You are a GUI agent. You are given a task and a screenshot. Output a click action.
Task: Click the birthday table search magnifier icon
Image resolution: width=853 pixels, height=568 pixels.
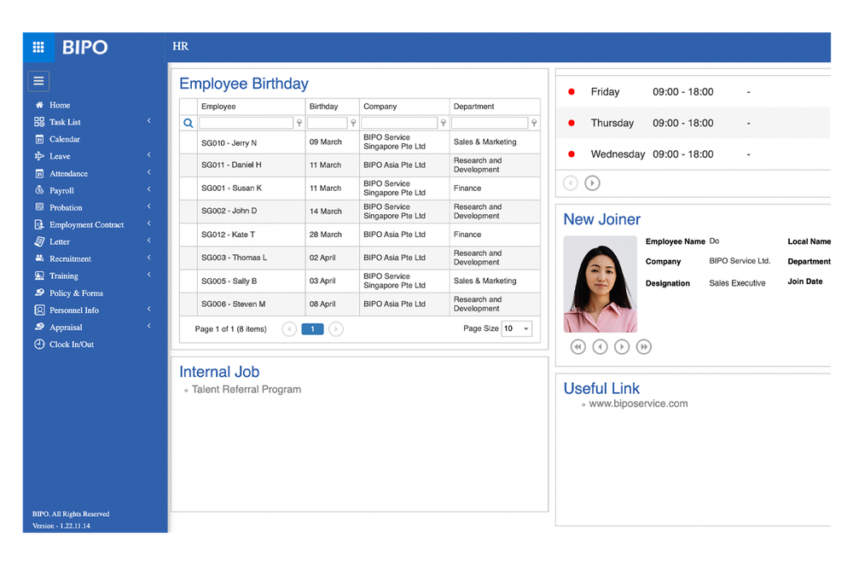coord(189,123)
